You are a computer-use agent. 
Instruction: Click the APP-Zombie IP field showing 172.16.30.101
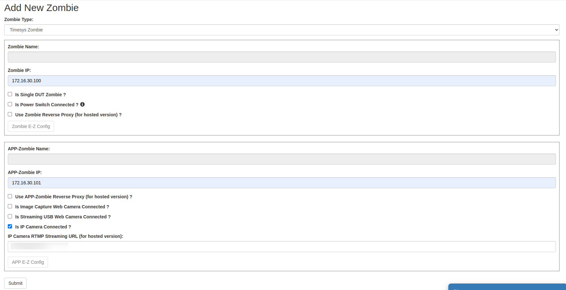coord(282,183)
